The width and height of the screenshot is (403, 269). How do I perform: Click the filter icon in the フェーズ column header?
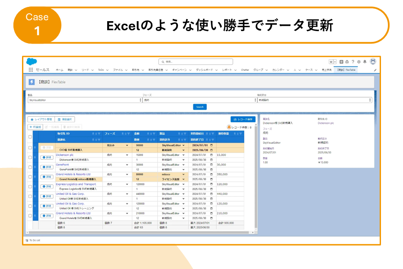129,133
